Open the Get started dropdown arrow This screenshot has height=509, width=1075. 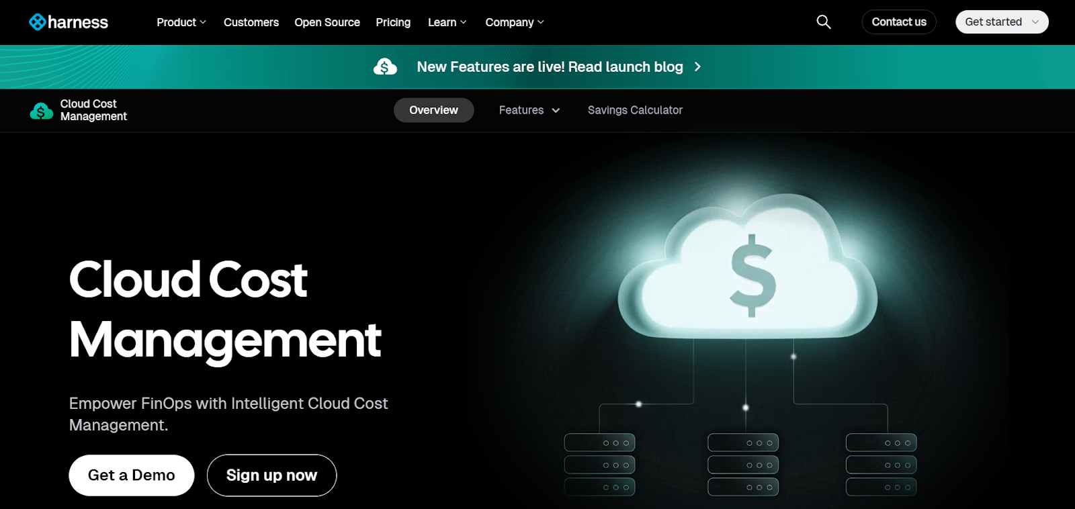(x=1035, y=22)
